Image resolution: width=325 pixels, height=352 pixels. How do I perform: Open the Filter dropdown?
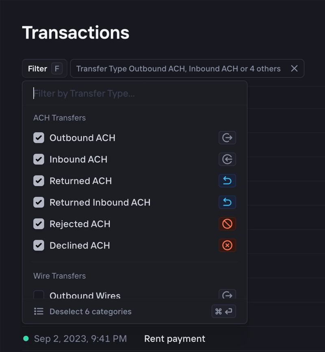pos(44,68)
